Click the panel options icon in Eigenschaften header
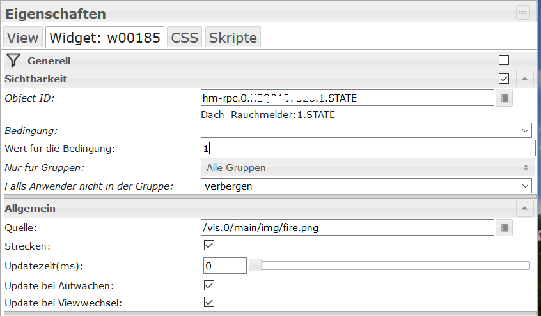This screenshot has width=541, height=316. (x=523, y=12)
